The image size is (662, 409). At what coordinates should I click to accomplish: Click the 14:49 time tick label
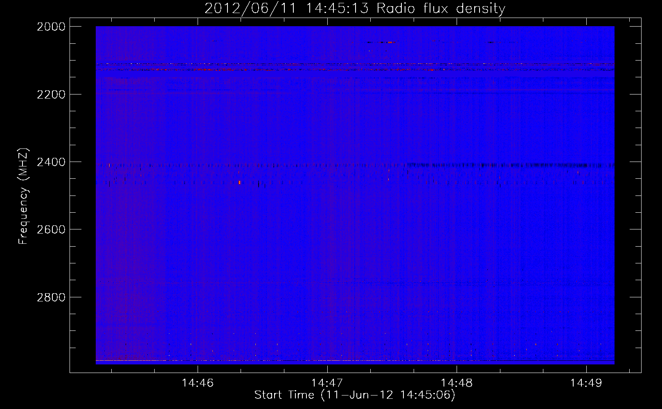point(586,383)
